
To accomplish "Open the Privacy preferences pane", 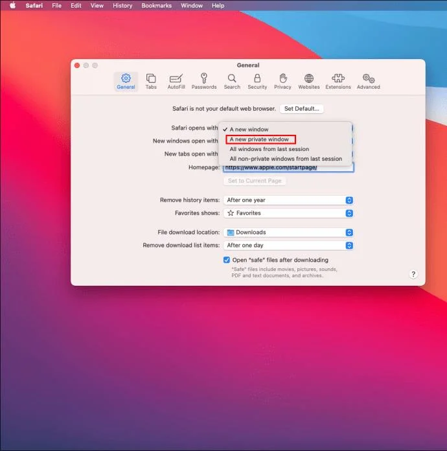I will pos(282,82).
